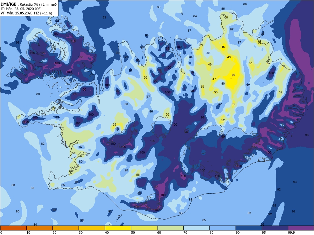Click the humidity value 43 on map

(229, 57)
